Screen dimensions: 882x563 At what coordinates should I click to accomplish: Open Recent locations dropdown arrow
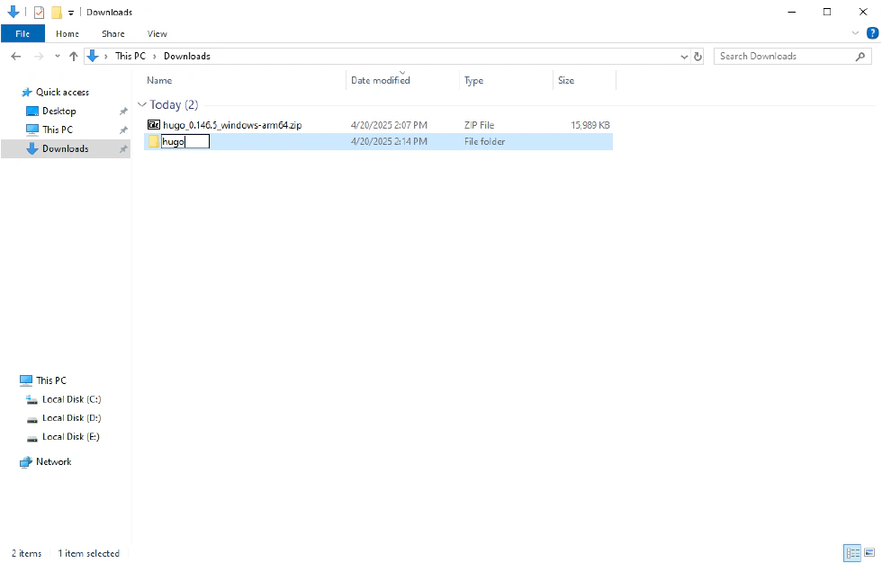click(x=58, y=56)
